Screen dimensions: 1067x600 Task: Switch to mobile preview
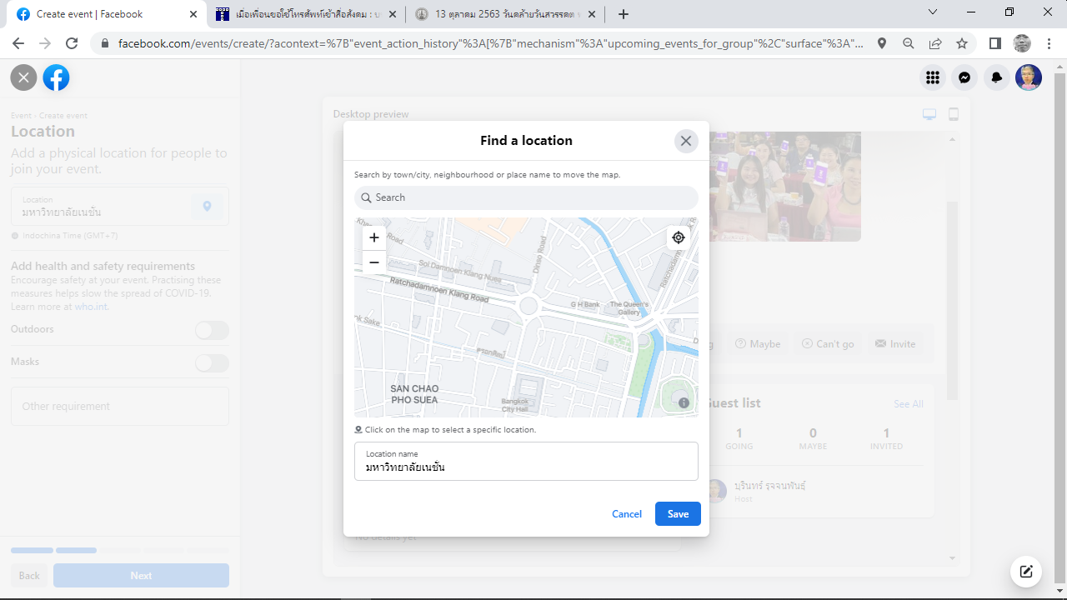coord(954,115)
